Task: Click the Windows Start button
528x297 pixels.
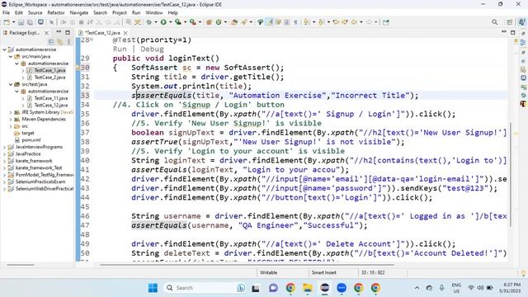Action: (x=153, y=288)
